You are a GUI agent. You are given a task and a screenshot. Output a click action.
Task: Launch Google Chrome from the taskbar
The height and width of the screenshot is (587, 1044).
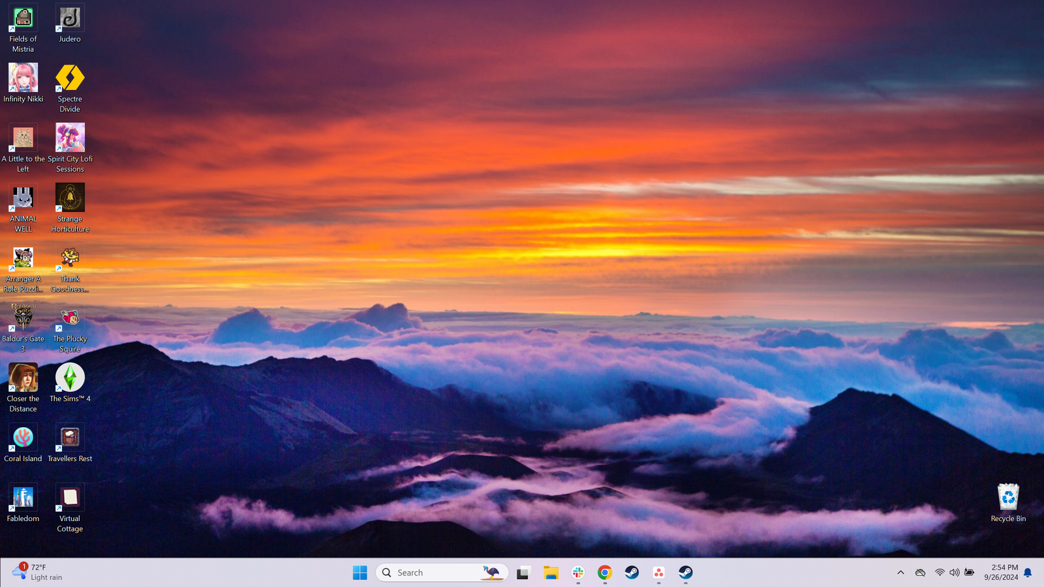(x=605, y=573)
